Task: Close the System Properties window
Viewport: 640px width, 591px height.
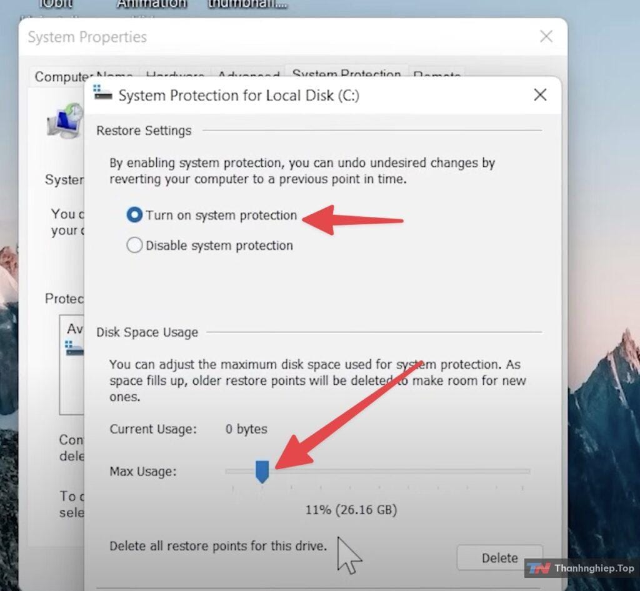Action: pyautogui.click(x=546, y=37)
